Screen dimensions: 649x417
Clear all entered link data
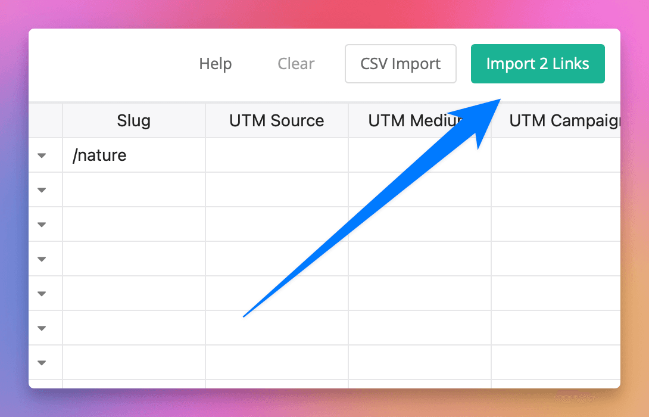[x=296, y=64]
